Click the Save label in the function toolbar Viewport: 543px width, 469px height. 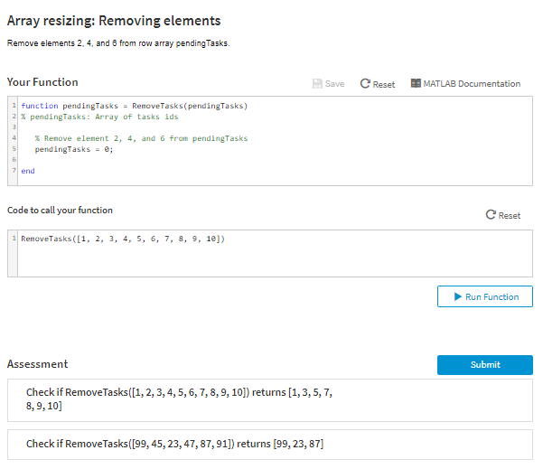coord(334,84)
